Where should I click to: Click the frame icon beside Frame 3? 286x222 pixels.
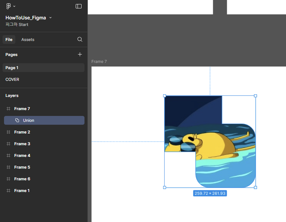click(x=8, y=144)
